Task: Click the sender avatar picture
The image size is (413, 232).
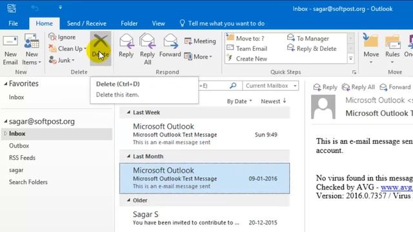Action: pos(323,107)
